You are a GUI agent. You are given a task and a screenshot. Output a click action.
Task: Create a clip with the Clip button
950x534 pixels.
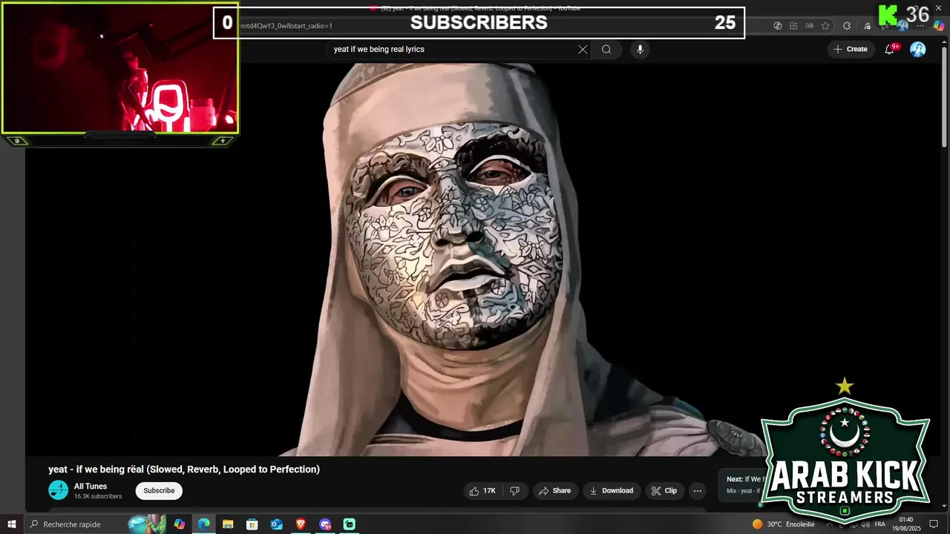[664, 491]
